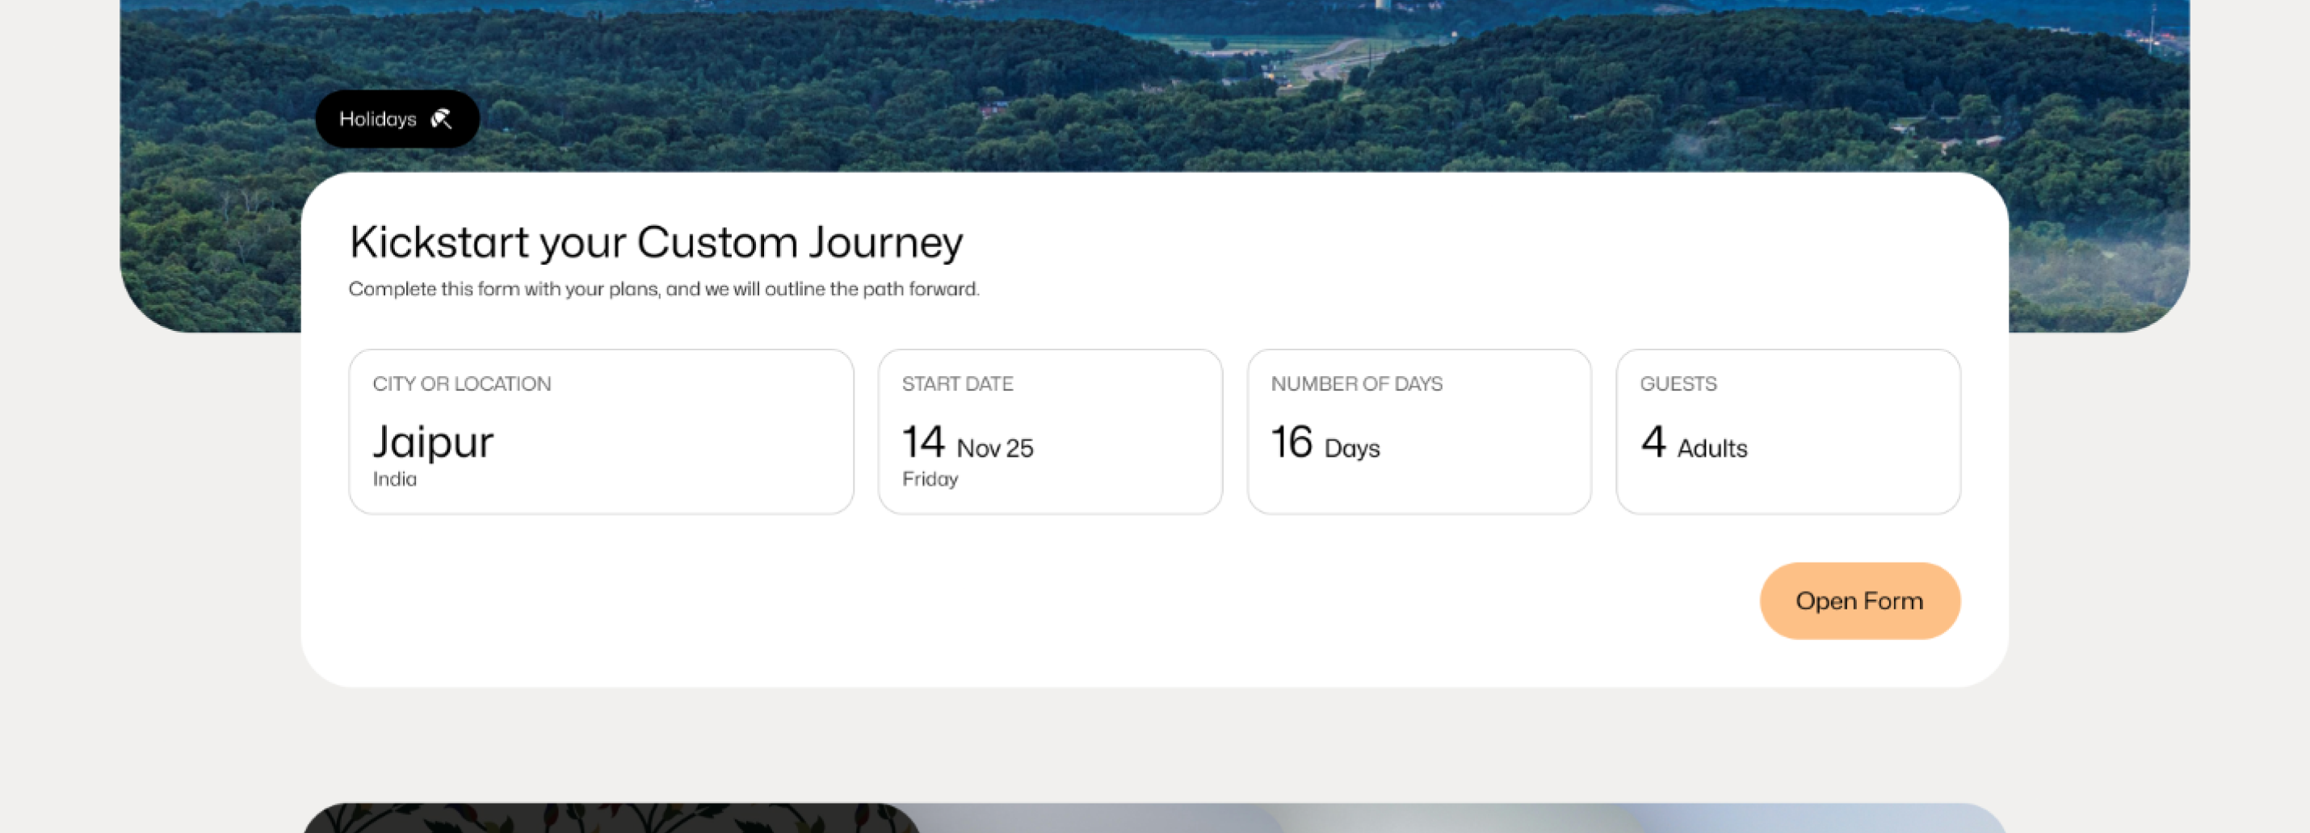The width and height of the screenshot is (2310, 833).
Task: Click the form description subtitle text
Action: tap(664, 289)
